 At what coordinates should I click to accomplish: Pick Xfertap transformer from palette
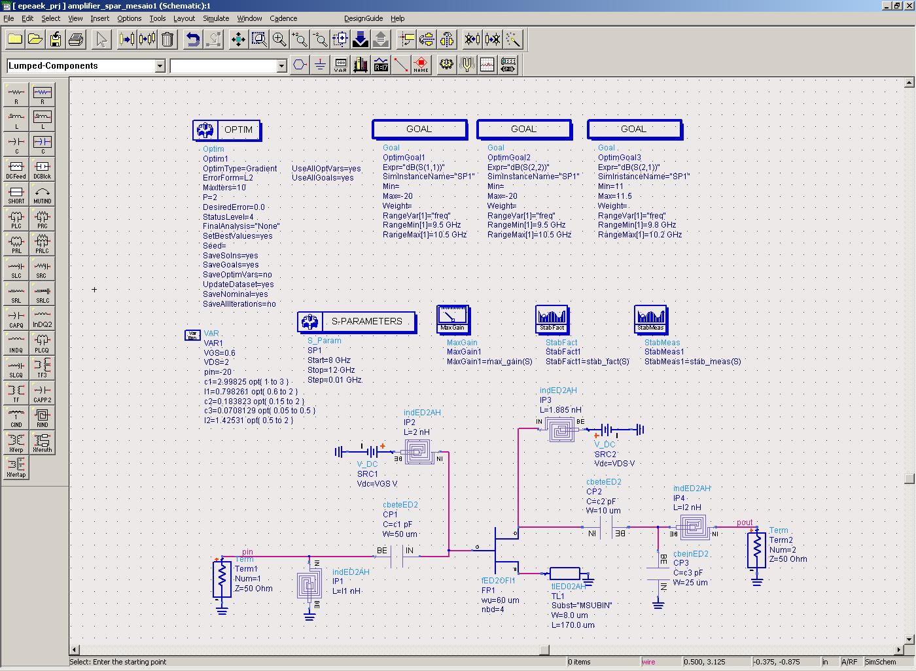tap(16, 467)
